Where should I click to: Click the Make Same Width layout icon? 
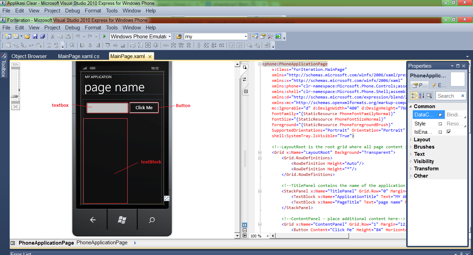(133, 45)
